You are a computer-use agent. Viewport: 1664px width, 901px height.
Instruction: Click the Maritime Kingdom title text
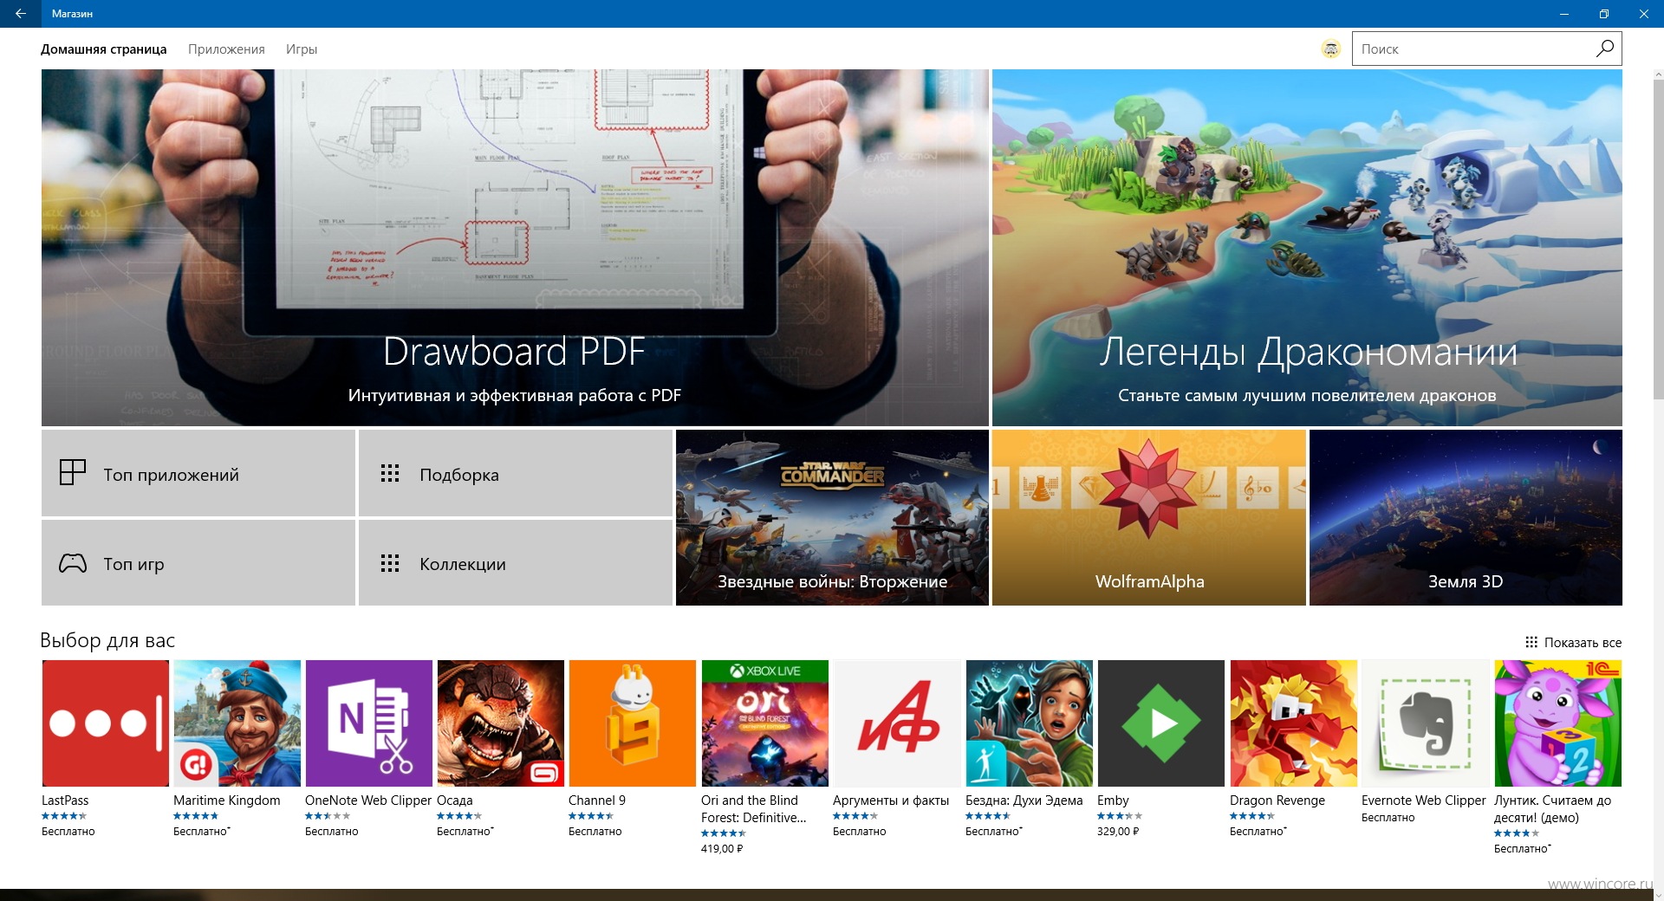[227, 801]
